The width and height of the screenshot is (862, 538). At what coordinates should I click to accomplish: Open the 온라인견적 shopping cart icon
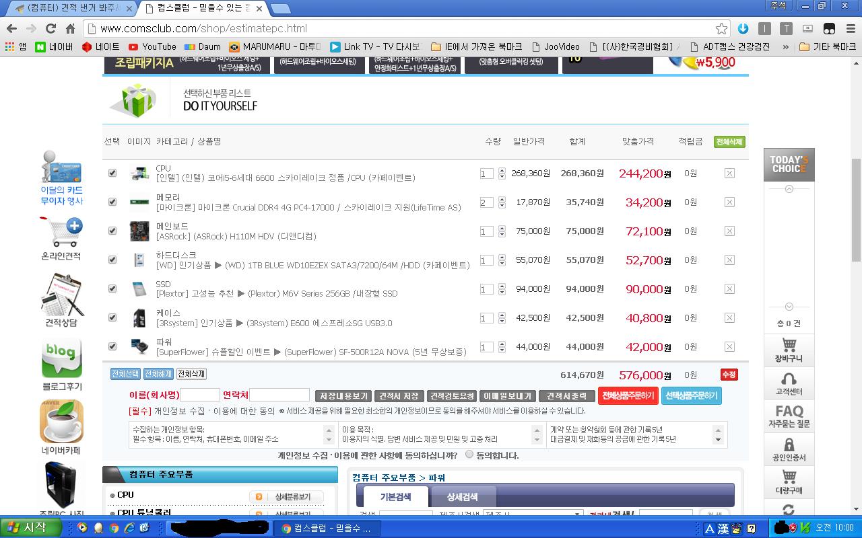point(61,239)
